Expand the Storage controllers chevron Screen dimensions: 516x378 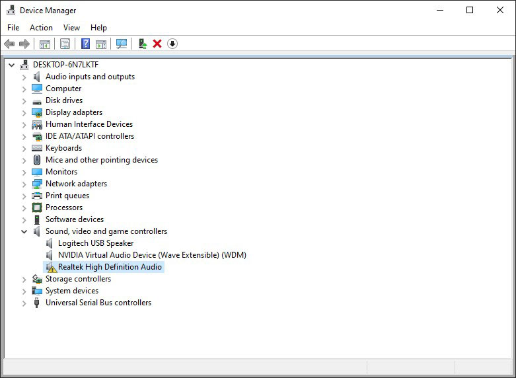pyautogui.click(x=24, y=280)
